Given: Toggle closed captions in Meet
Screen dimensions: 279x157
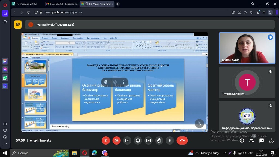Looking at the screenshot, I should 127,140.
